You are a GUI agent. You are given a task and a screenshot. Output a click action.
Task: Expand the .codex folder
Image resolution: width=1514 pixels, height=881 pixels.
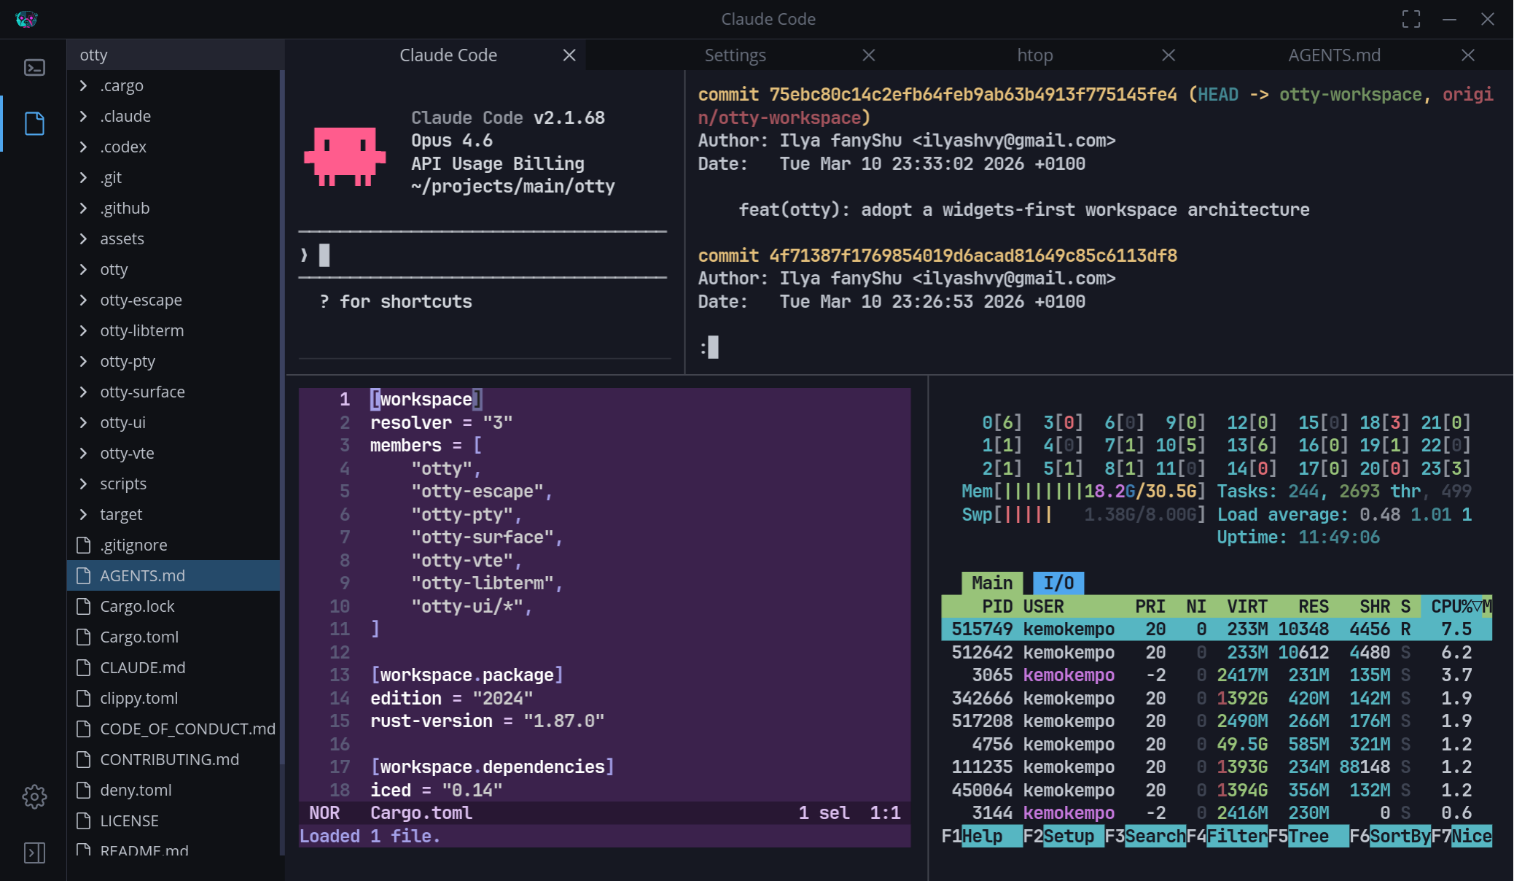(173, 147)
